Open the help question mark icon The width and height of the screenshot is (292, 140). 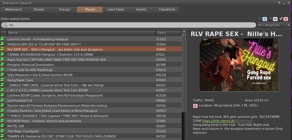[x=279, y=3]
